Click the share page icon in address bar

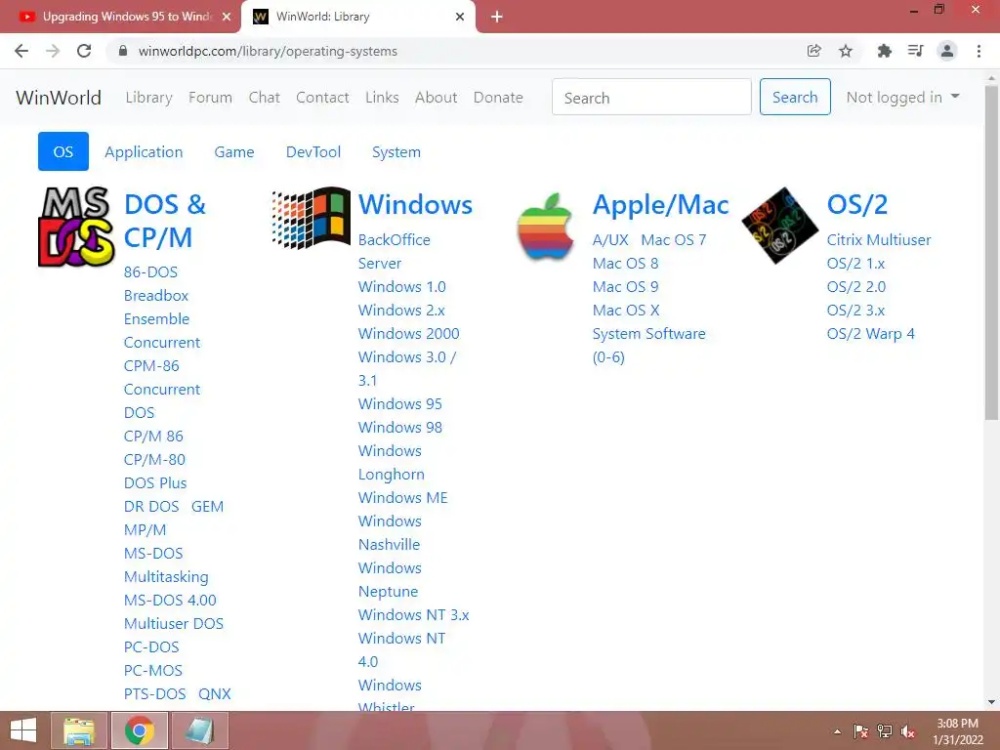click(813, 51)
